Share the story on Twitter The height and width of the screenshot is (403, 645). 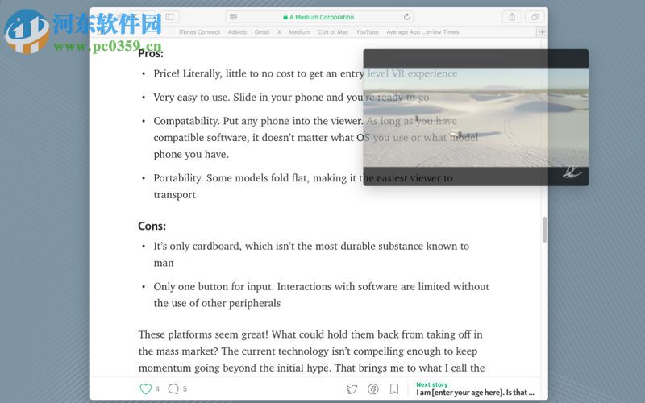(352, 389)
